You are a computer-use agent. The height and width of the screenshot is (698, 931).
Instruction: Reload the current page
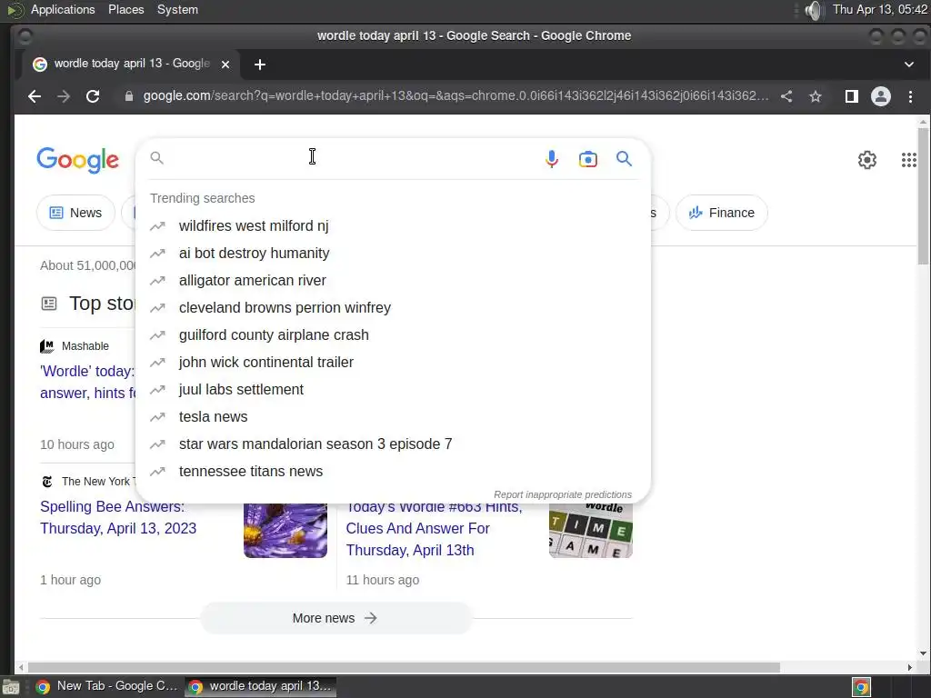click(x=93, y=96)
